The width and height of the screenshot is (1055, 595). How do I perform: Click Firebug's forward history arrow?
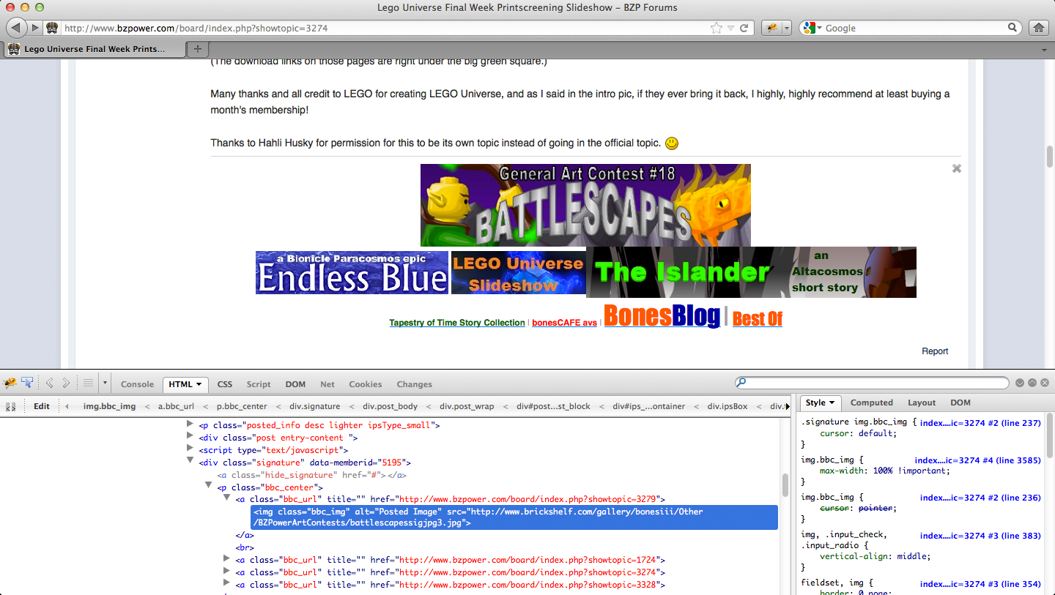coord(66,383)
